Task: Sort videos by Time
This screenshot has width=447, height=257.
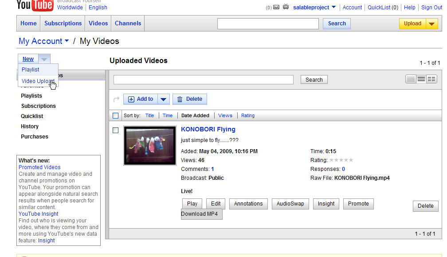Action: click(168, 115)
